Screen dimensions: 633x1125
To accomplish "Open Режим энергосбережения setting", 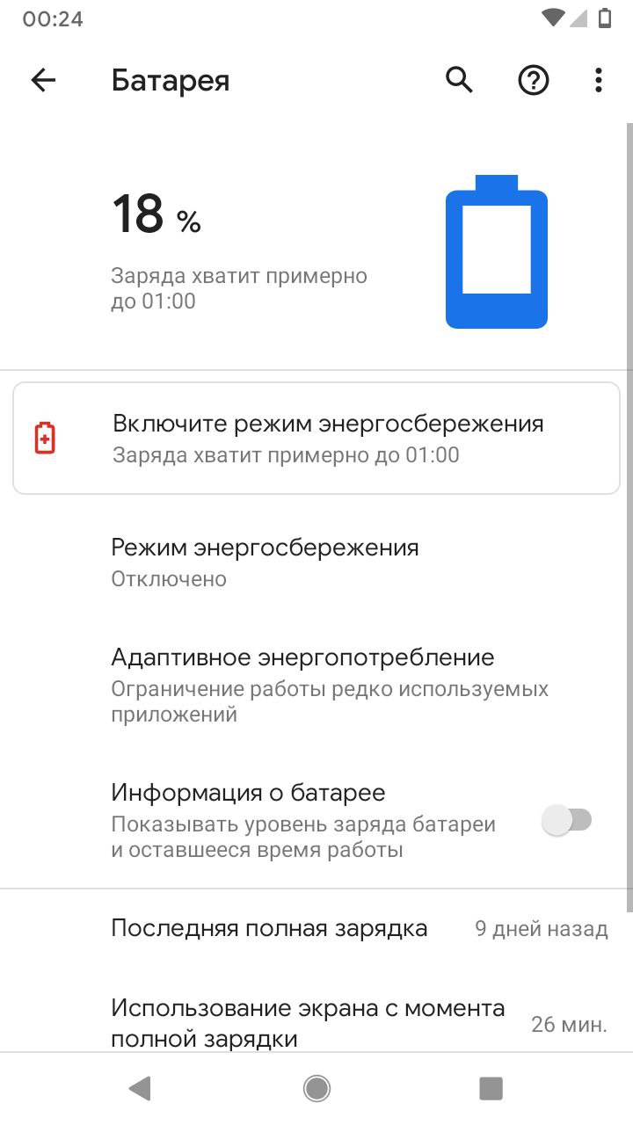I will (316, 562).
